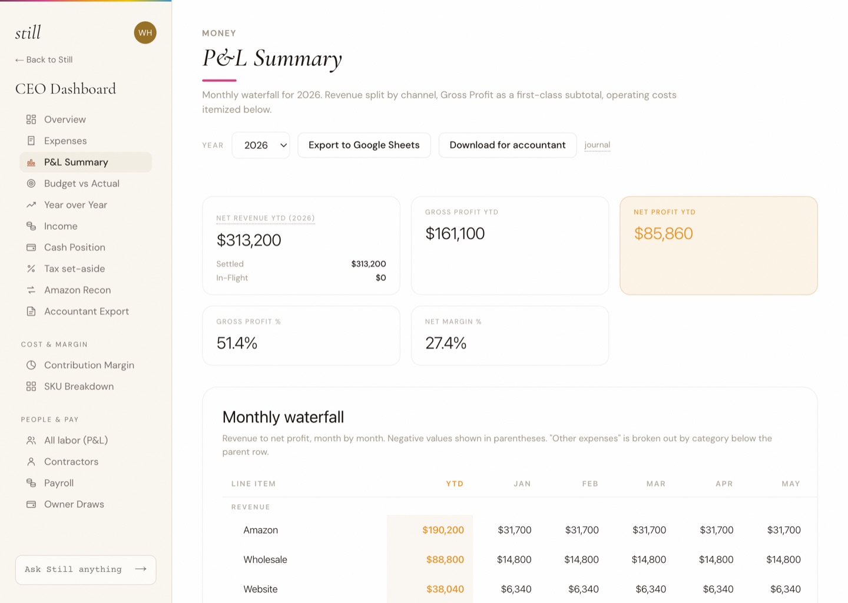
Task: Click the Contribution Margin pie icon
Action: [x=31, y=365]
